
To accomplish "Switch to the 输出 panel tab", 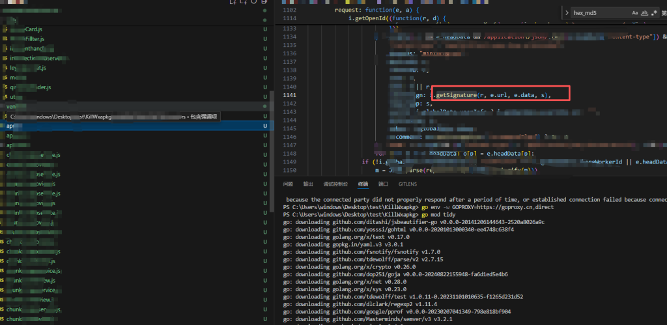I will click(x=308, y=184).
